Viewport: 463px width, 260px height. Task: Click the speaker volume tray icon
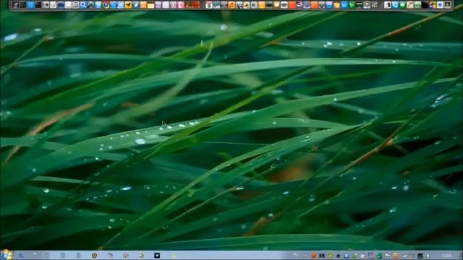(428, 256)
